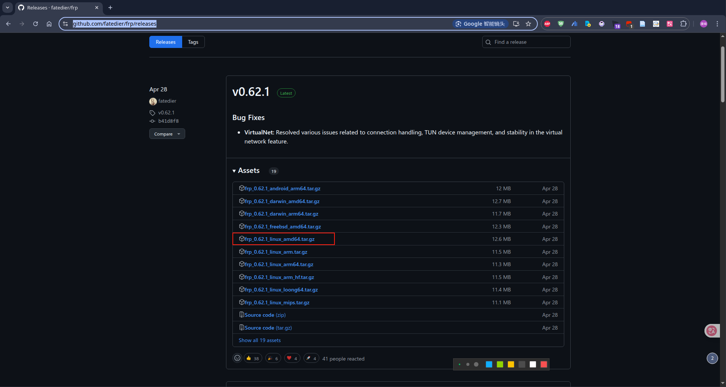Click the round badge showing 2
The image size is (726, 387).
(712, 358)
